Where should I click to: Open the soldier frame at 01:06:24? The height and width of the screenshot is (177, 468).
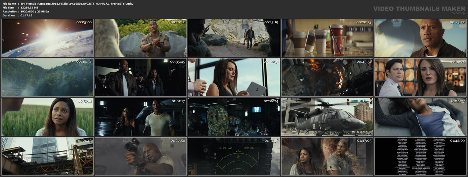[234, 117]
